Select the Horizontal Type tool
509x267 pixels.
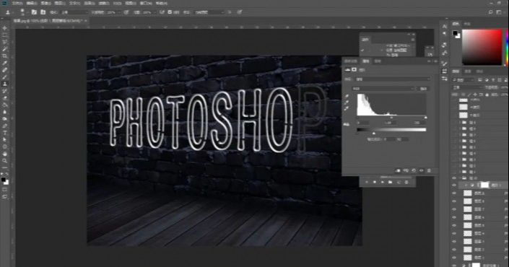4,133
